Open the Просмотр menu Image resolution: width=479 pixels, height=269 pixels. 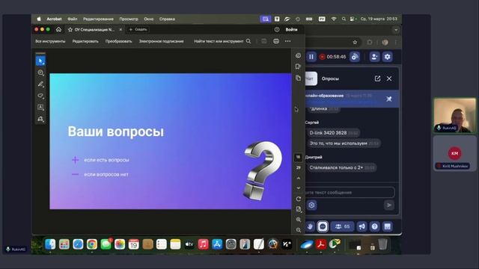coord(129,19)
